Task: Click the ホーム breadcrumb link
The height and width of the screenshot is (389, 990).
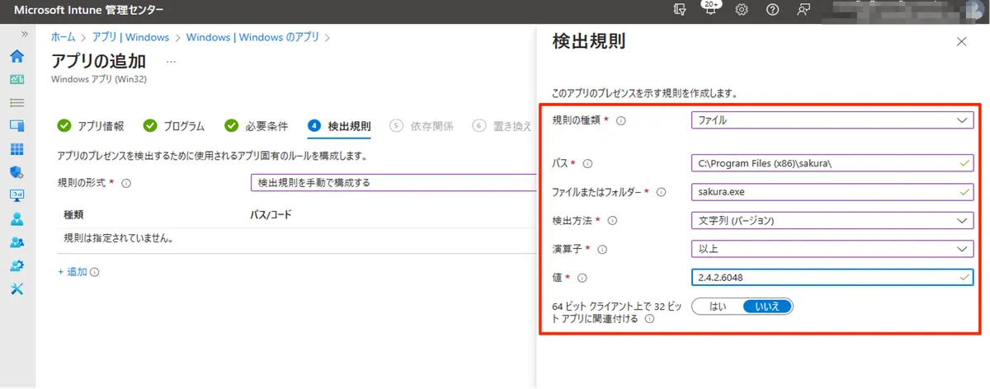Action: pos(63,37)
